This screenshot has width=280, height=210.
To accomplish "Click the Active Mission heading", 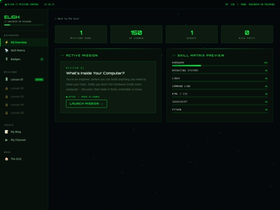I will (79, 55).
